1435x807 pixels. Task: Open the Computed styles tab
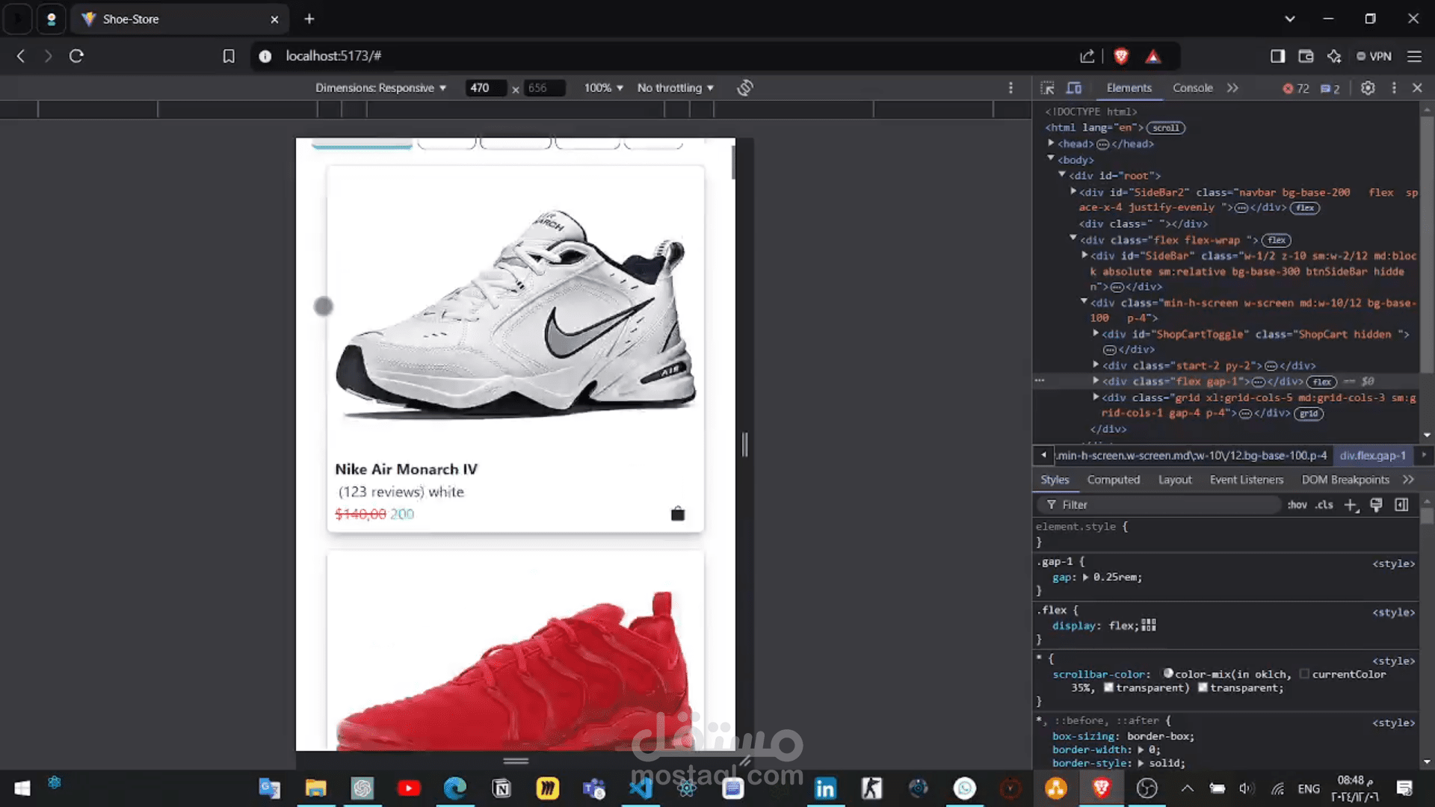point(1113,480)
